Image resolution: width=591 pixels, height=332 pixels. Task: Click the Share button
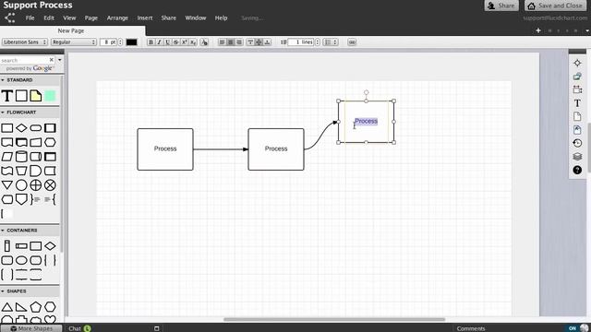pos(501,6)
